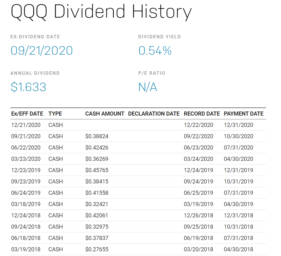281x256 pixels.
Task: Click payment date 10/31/2019
Action: (x=238, y=182)
